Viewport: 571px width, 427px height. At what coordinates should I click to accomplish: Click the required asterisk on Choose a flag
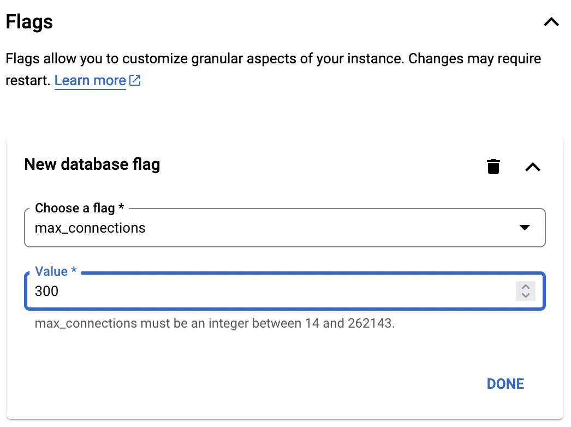[121, 208]
